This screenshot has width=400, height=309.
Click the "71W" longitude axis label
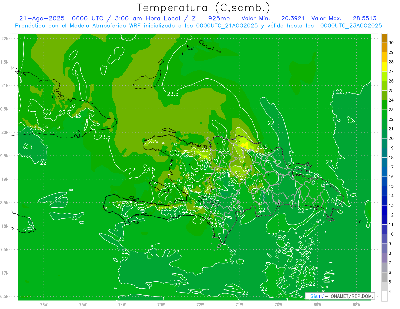(x=239, y=305)
